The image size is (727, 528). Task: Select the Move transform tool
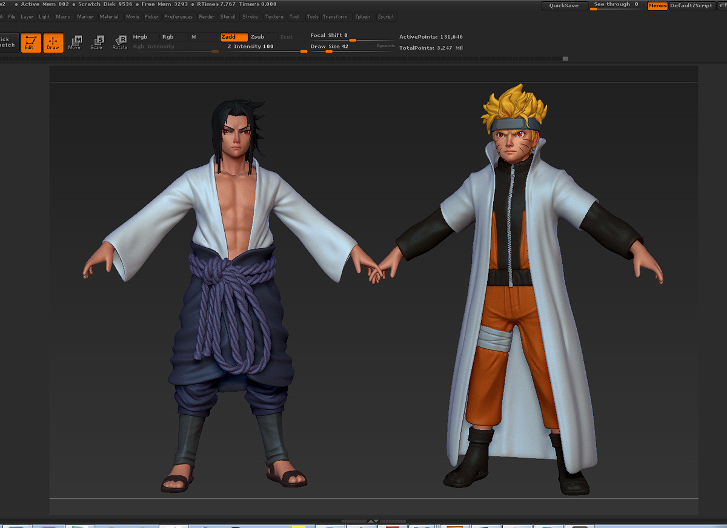click(x=75, y=42)
